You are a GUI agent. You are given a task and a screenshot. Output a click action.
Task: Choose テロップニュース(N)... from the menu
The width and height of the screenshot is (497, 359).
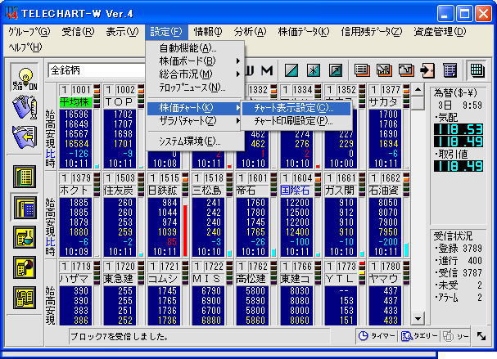coord(195,88)
